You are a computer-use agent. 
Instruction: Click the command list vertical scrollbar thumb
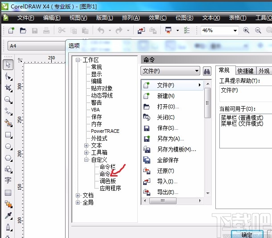(207, 103)
